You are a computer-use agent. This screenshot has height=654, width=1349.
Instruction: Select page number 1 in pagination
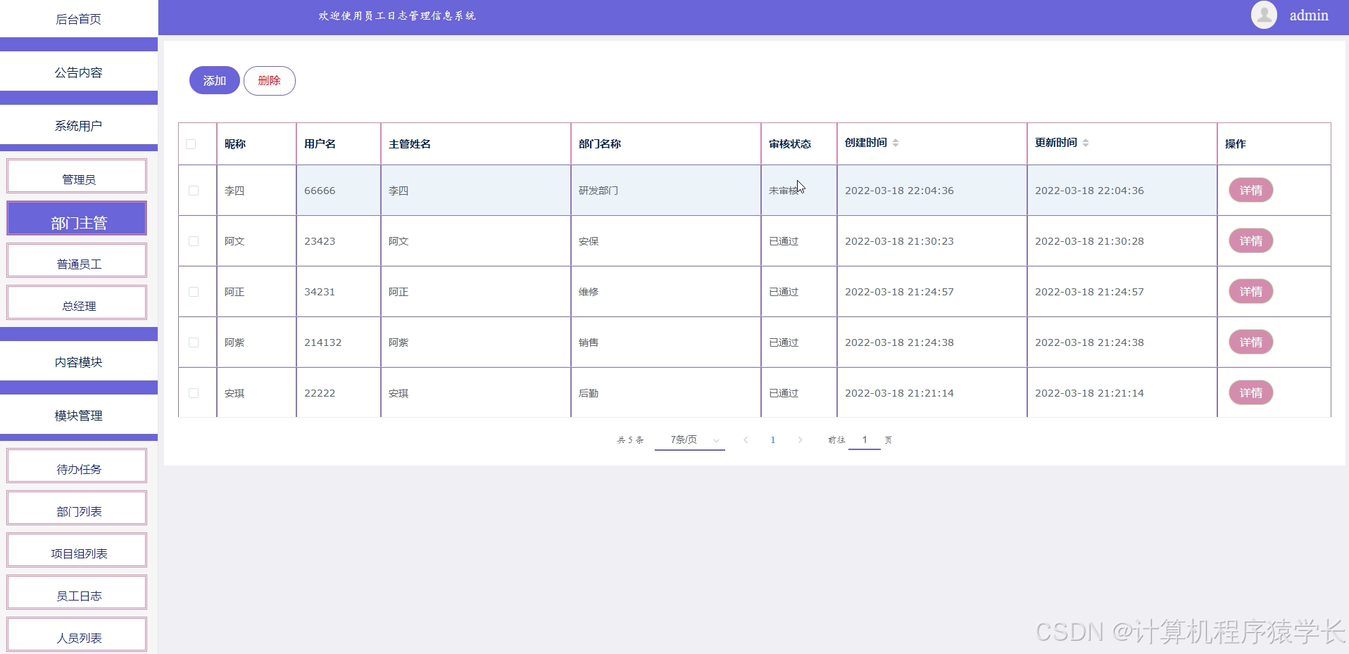click(x=773, y=440)
